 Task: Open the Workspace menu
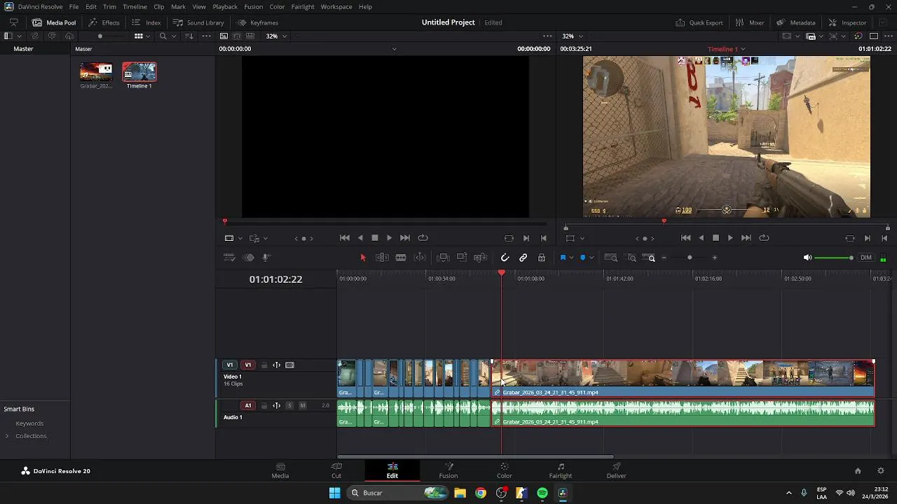pos(336,6)
